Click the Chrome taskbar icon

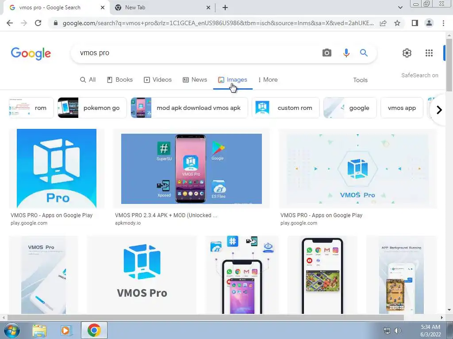click(94, 330)
